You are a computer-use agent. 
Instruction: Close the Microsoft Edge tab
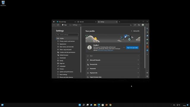click(75, 22)
